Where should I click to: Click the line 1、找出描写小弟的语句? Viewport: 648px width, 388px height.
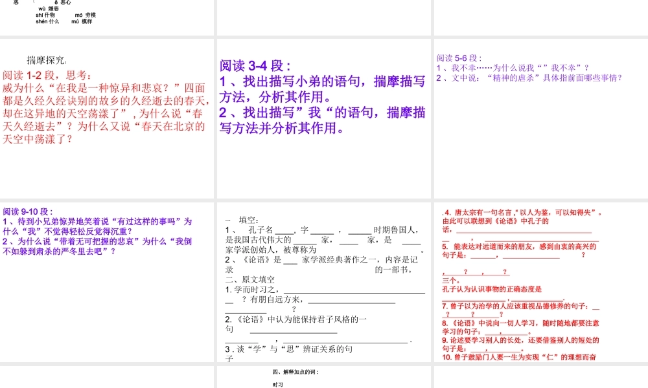coord(322,81)
